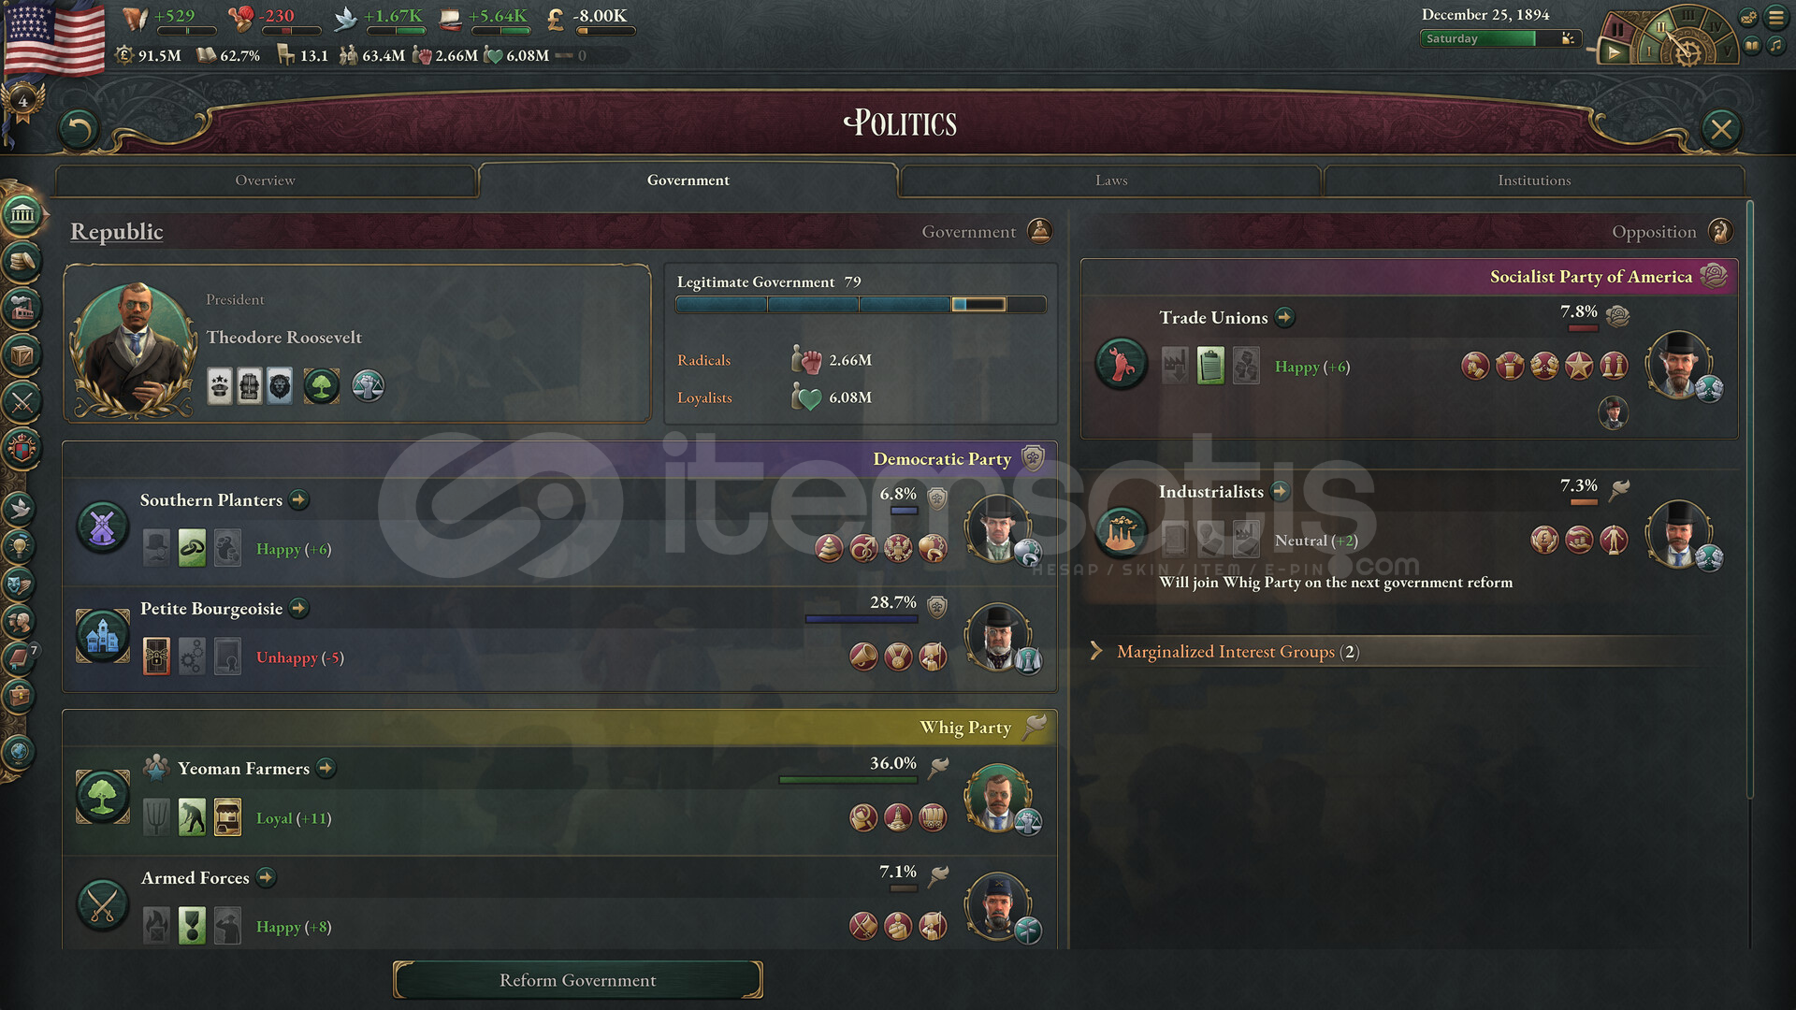The image size is (1796, 1010).
Task: Expand Marginalized Interest Groups list
Action: tap(1227, 652)
